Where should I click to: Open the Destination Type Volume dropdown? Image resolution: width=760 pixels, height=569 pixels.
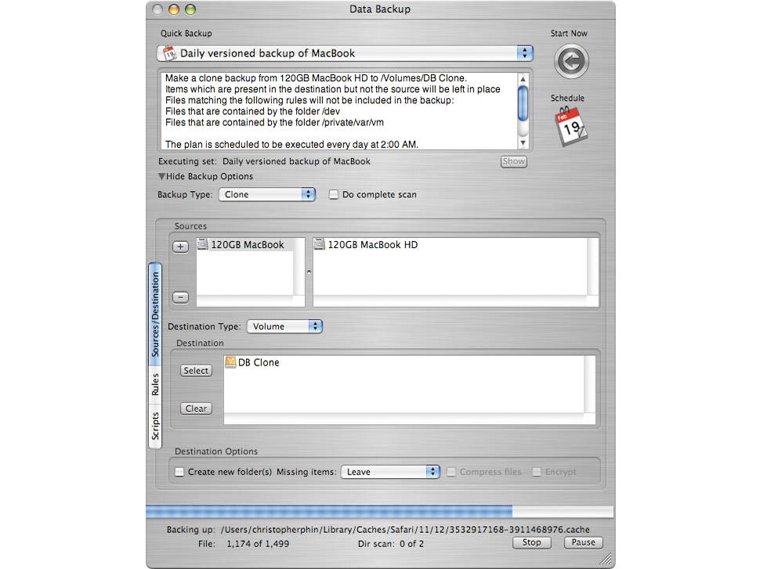(x=284, y=326)
